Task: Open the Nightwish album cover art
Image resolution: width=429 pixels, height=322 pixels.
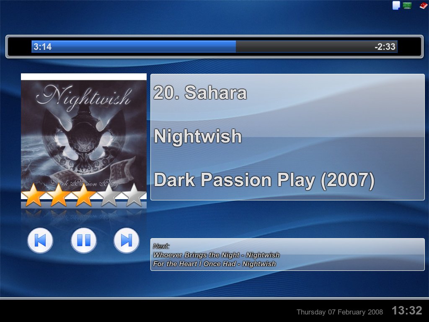Action: [84, 136]
